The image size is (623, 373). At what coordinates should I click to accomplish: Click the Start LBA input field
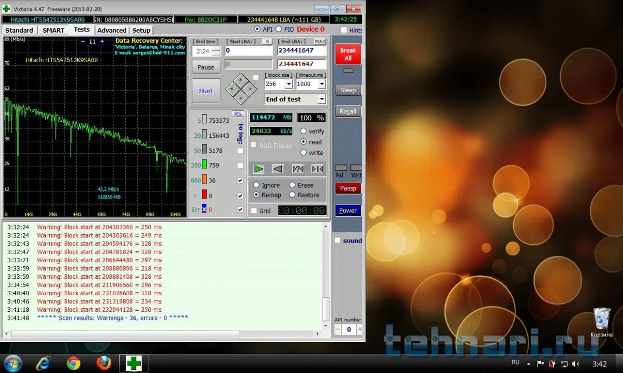(x=248, y=51)
